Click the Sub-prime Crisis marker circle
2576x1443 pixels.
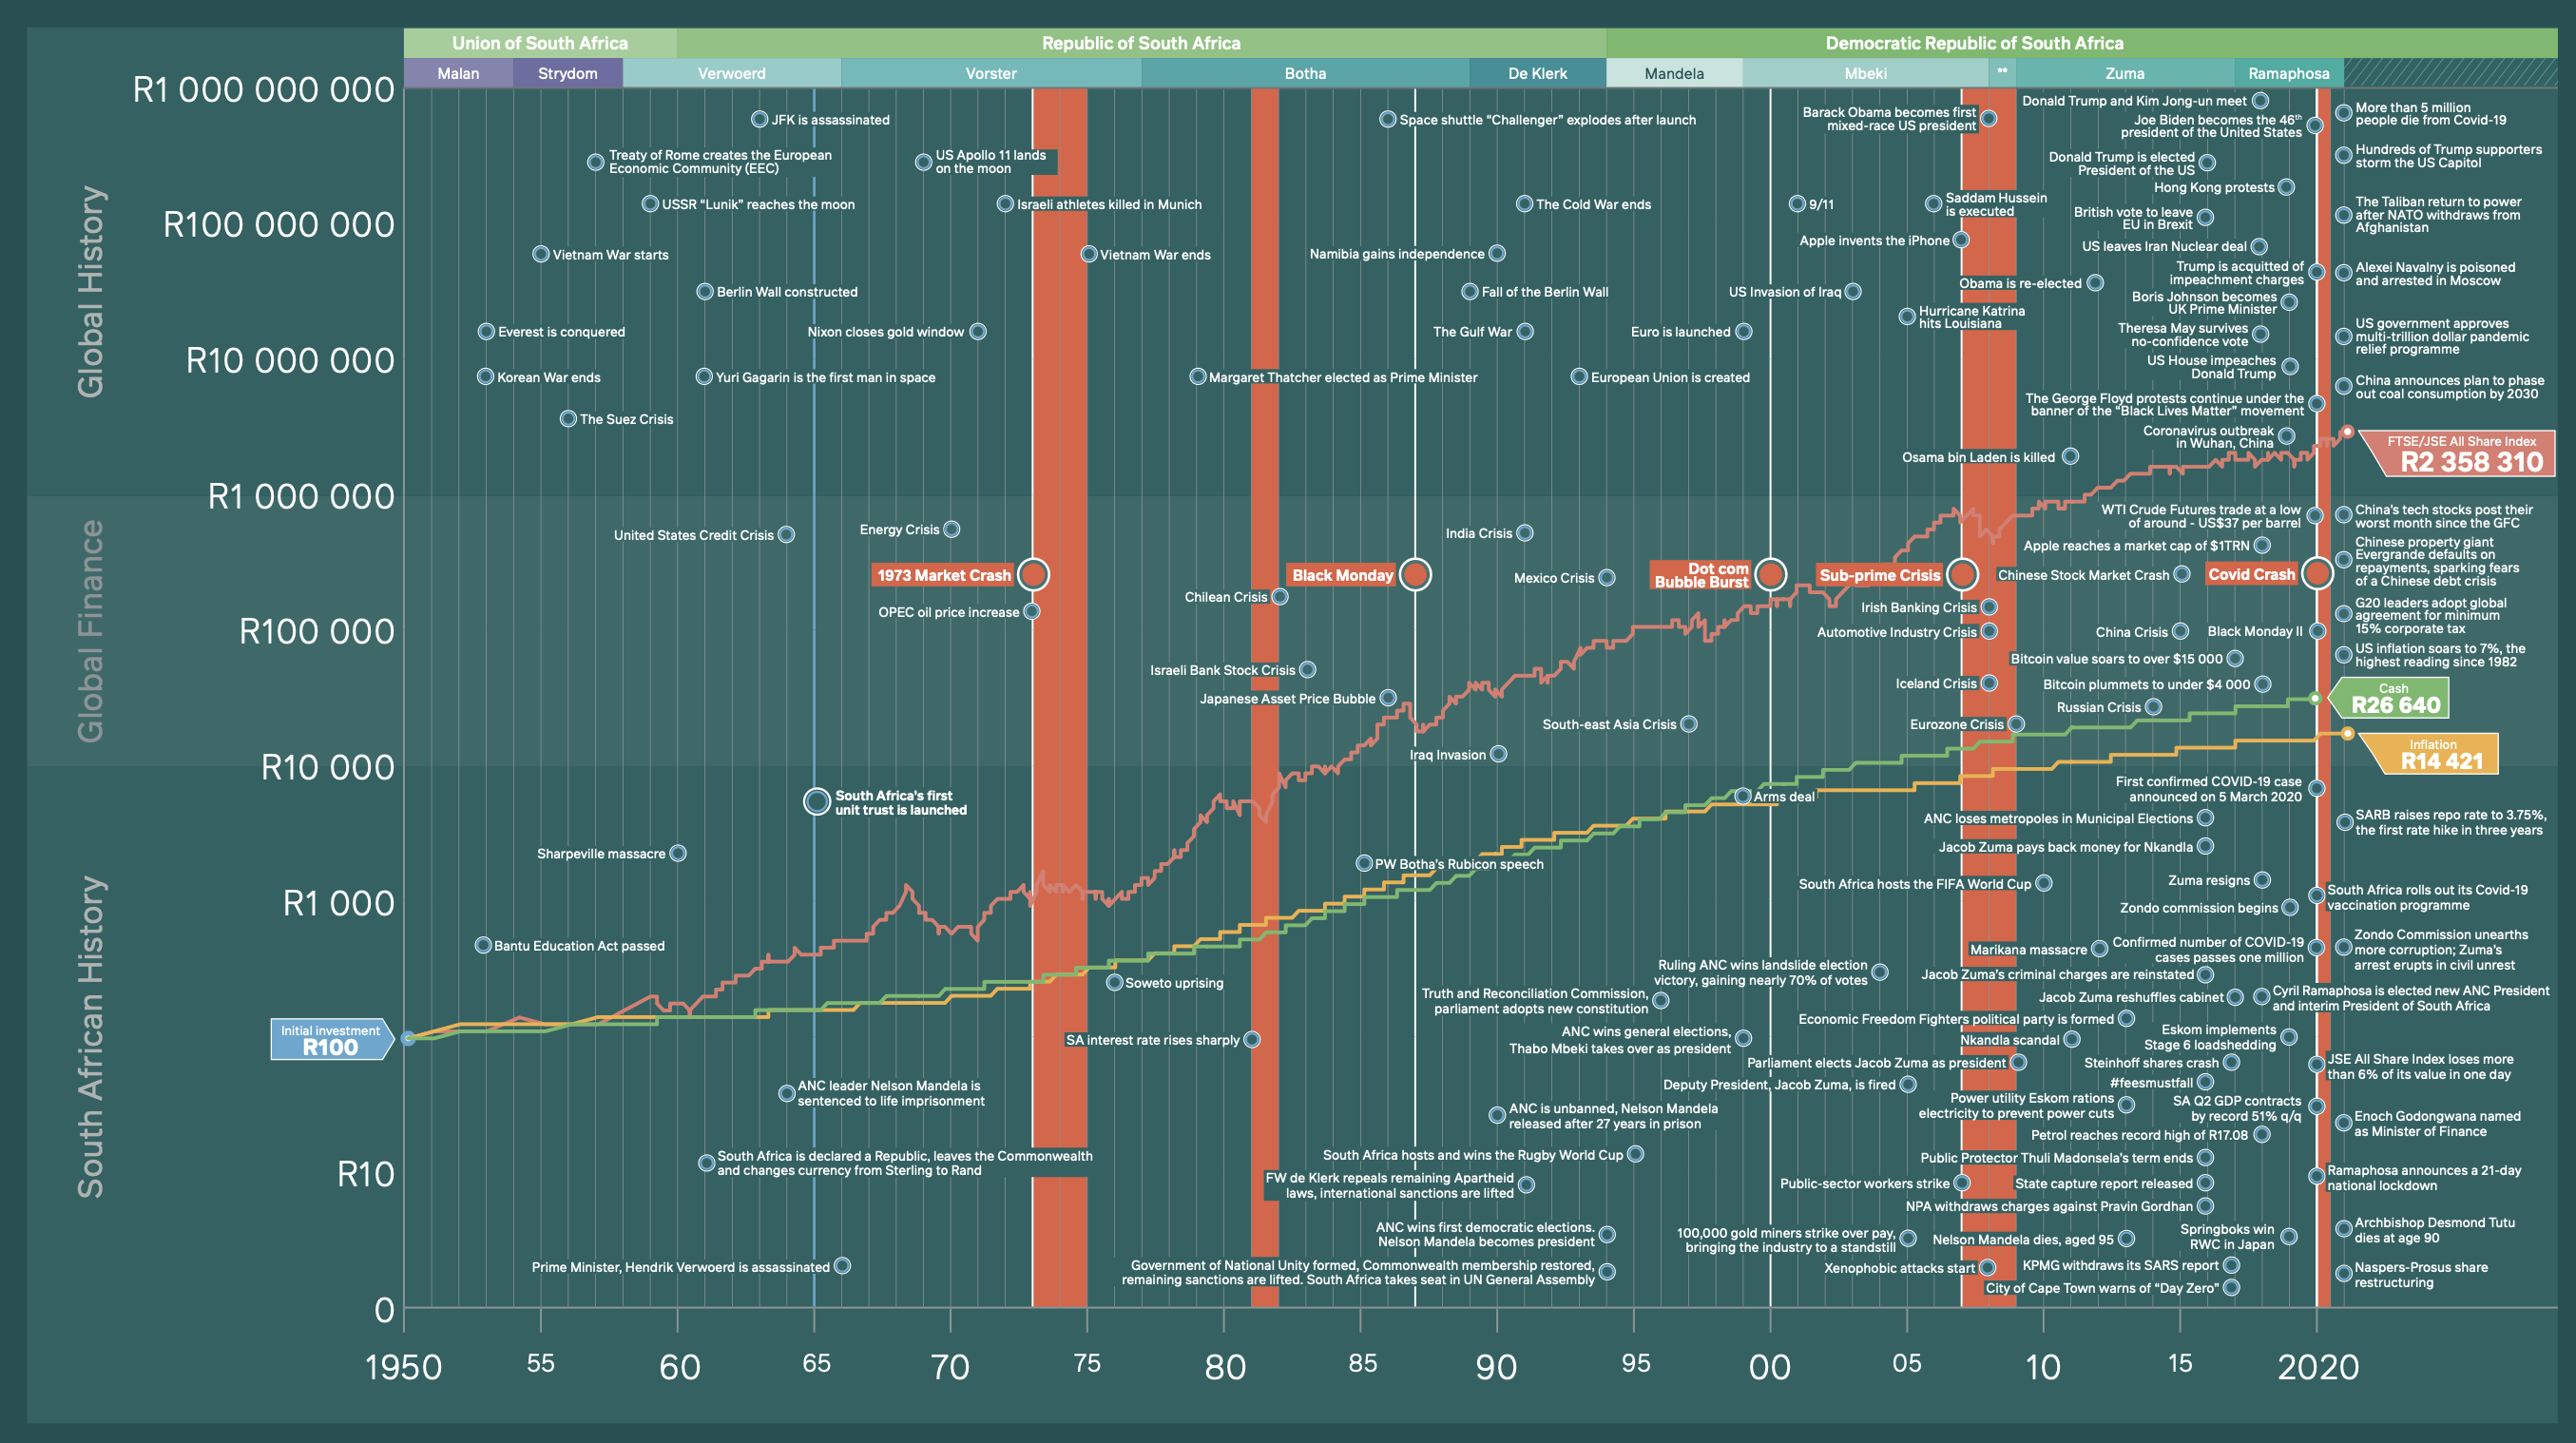1962,574
